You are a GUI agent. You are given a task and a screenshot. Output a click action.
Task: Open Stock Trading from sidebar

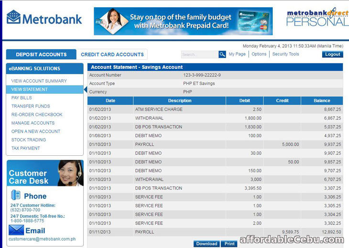tap(29, 140)
